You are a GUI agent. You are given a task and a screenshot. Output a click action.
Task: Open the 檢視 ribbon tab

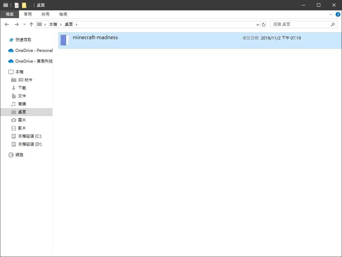[63, 14]
